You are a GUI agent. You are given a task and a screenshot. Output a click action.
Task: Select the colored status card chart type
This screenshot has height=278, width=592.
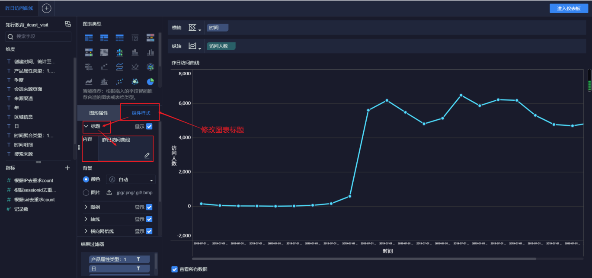89,52
